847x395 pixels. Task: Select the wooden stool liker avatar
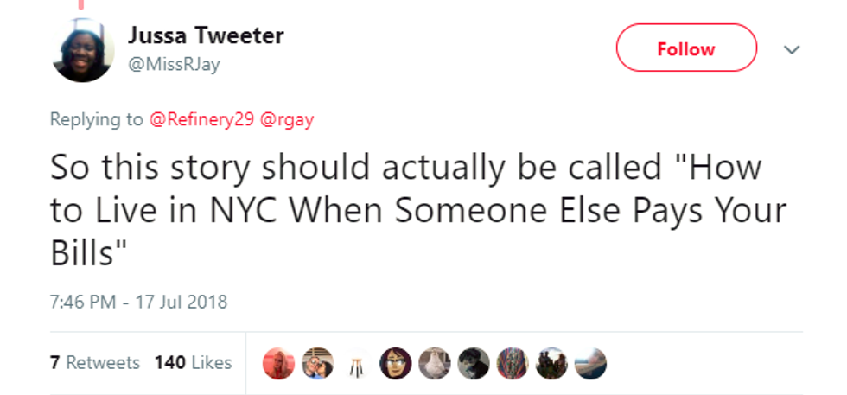(x=357, y=364)
